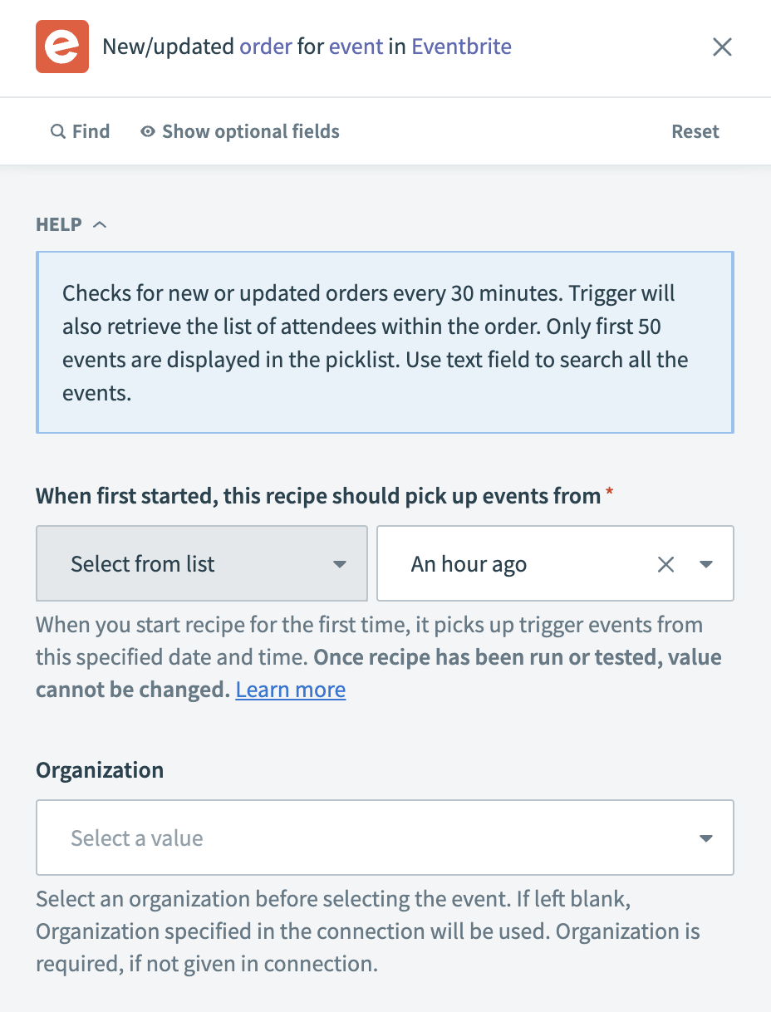Click the Find magnifying glass icon

[x=57, y=131]
